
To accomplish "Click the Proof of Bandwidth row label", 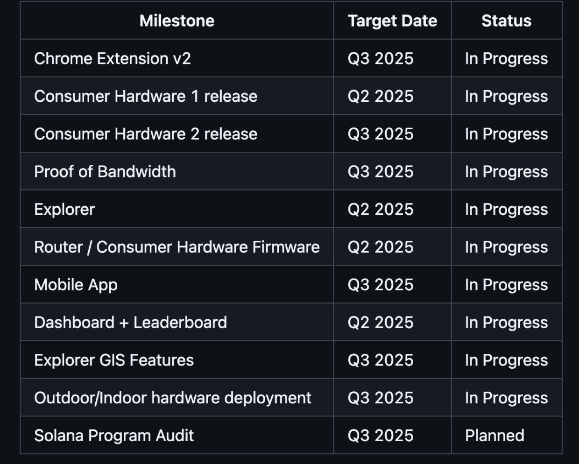I will [105, 172].
